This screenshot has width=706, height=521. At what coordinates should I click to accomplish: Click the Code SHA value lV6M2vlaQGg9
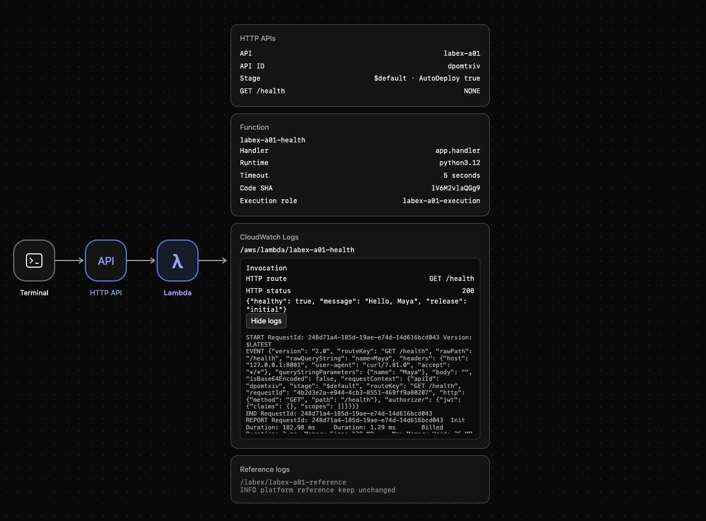click(x=456, y=188)
